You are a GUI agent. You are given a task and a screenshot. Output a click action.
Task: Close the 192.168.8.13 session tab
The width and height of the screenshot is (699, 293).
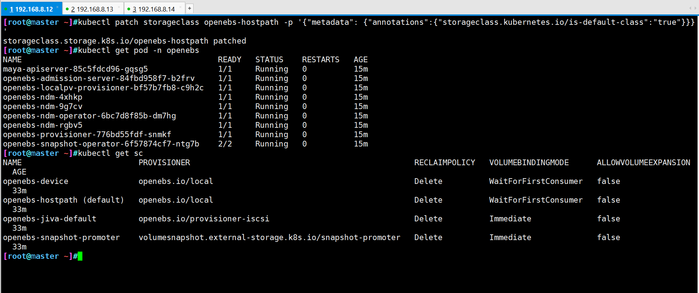click(x=119, y=7)
